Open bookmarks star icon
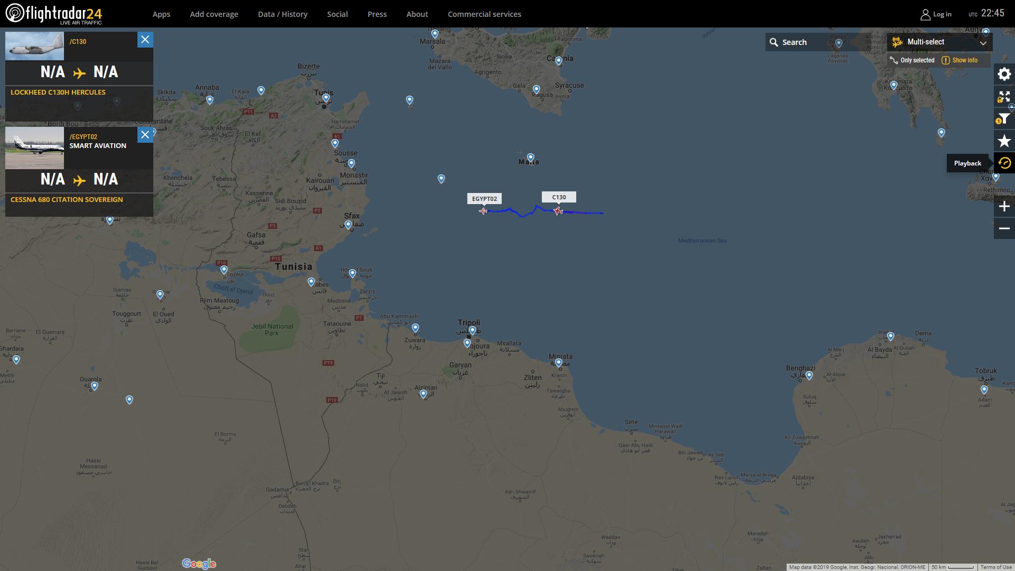Screen dimensions: 1015x571 click(1004, 141)
